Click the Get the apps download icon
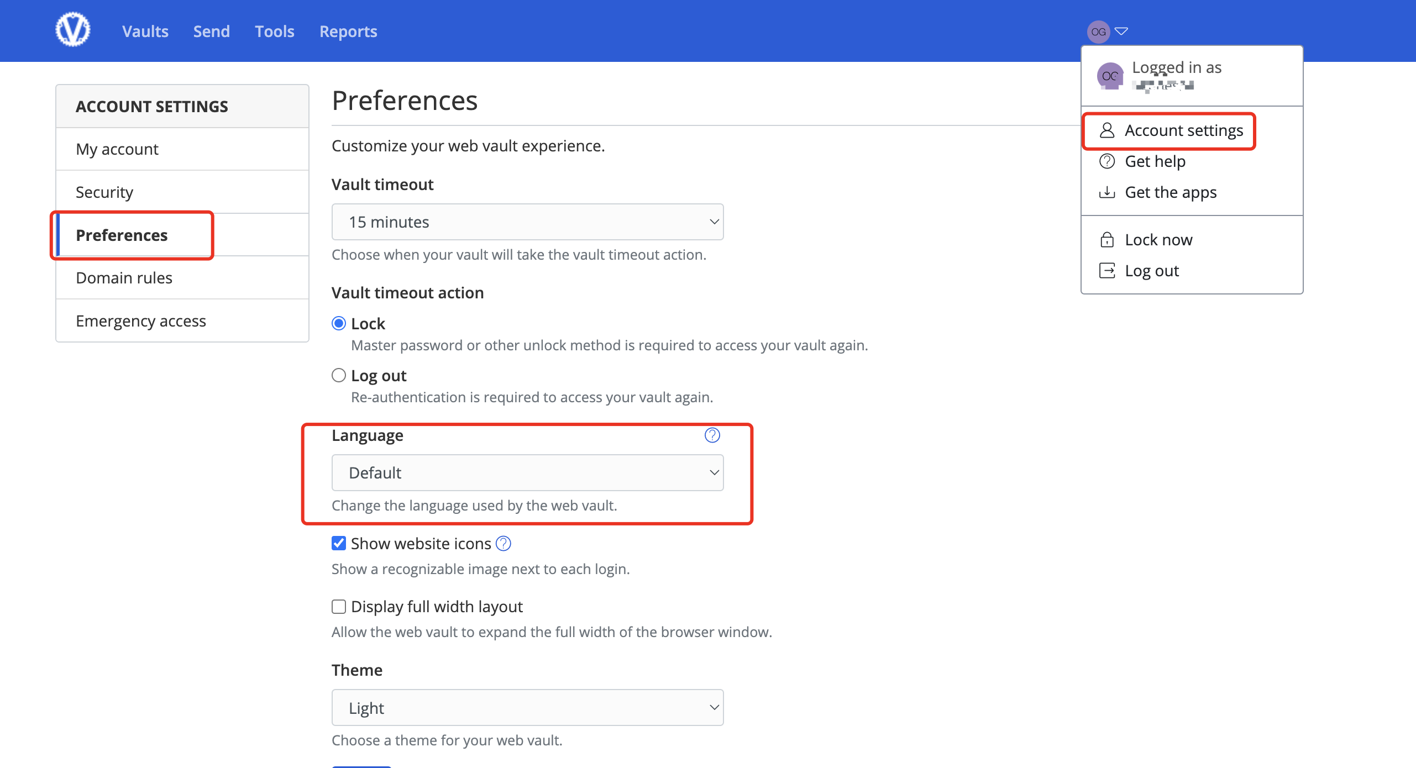This screenshot has height=768, width=1416. (x=1108, y=192)
